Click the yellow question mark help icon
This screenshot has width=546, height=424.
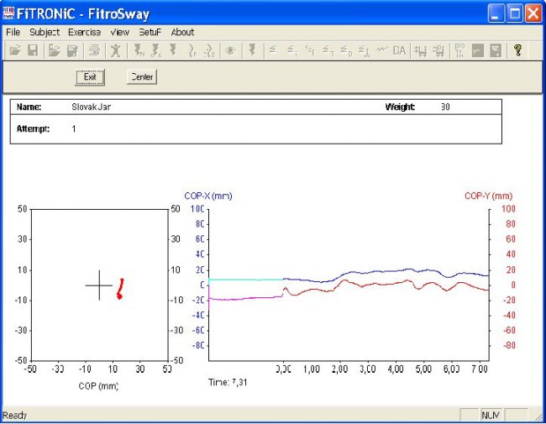point(517,50)
